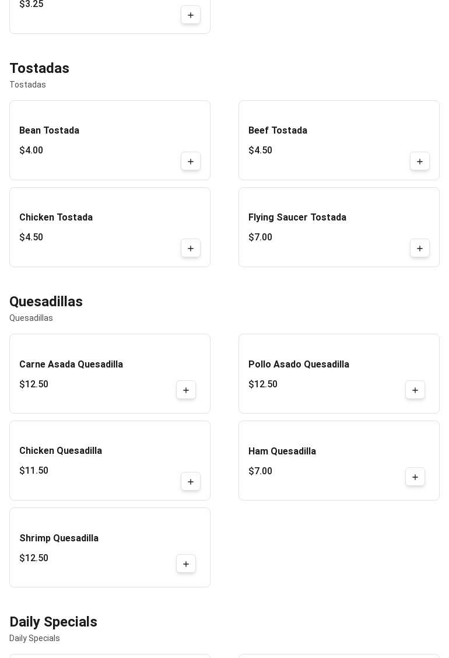The height and width of the screenshot is (658, 449).
Task: Add Flying Saucer Tostada via plus icon
Action: 420,249
